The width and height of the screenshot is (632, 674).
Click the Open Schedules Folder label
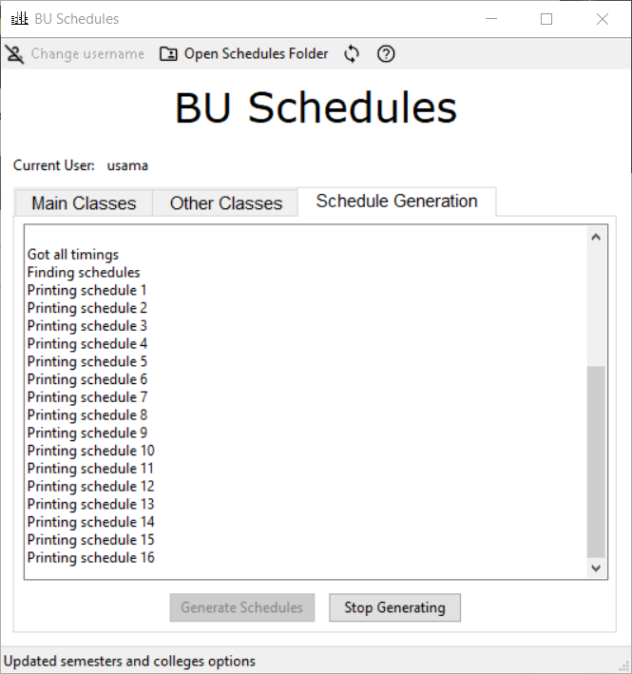256,54
